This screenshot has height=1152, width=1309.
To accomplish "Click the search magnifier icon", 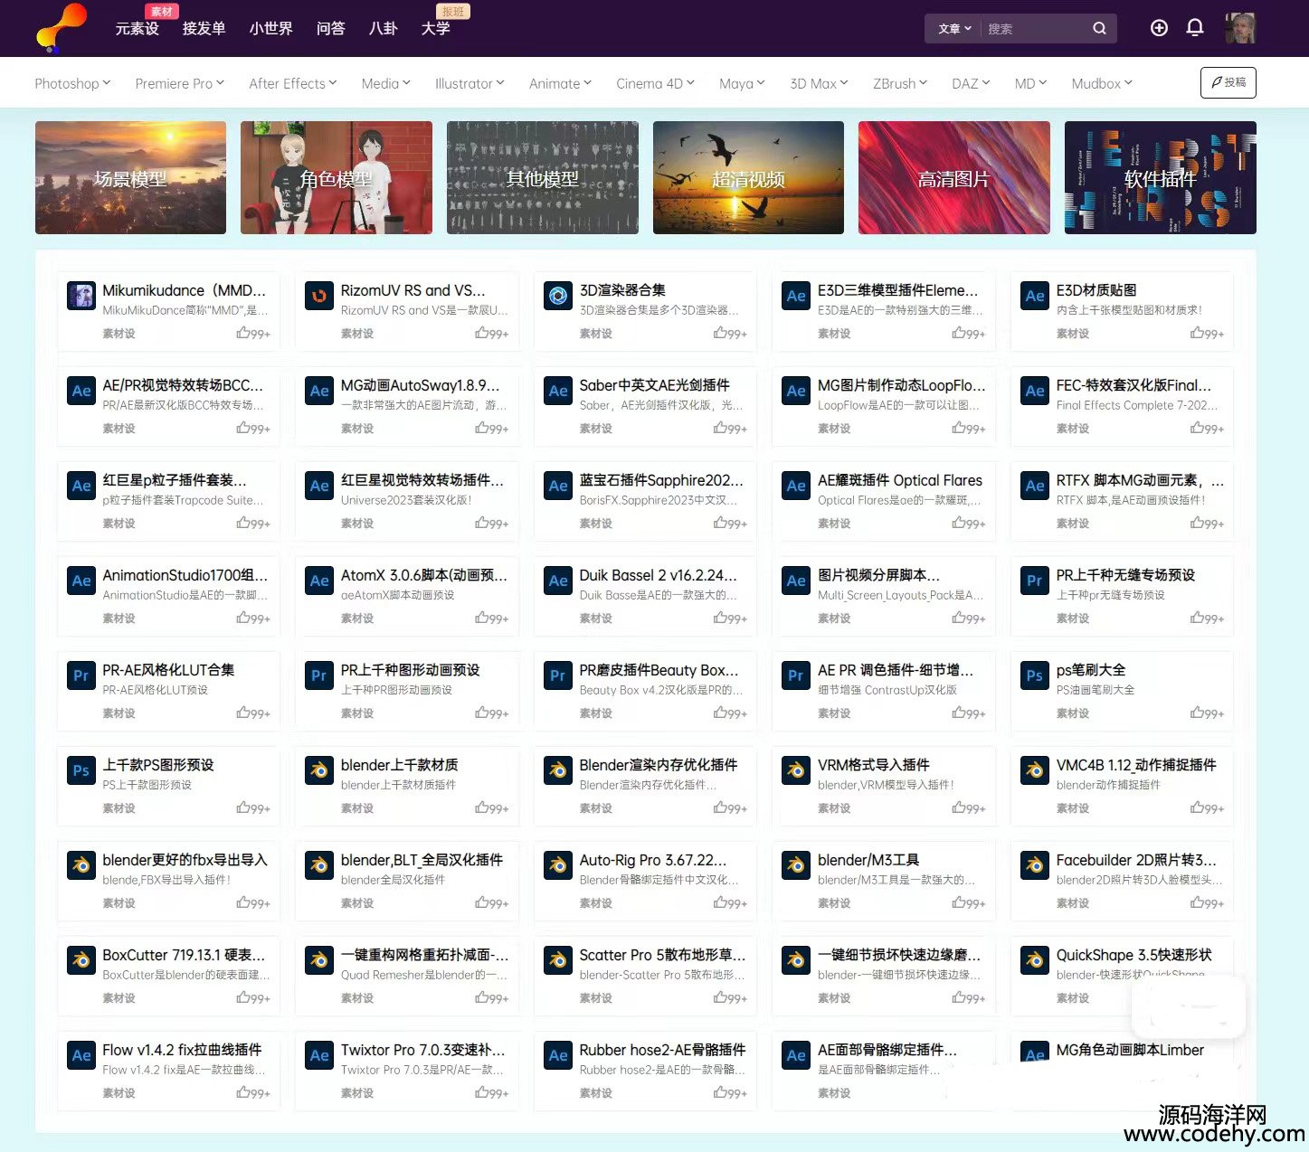I will (x=1099, y=28).
